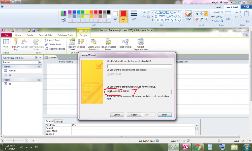Open the File tab in Access

click(7, 35)
